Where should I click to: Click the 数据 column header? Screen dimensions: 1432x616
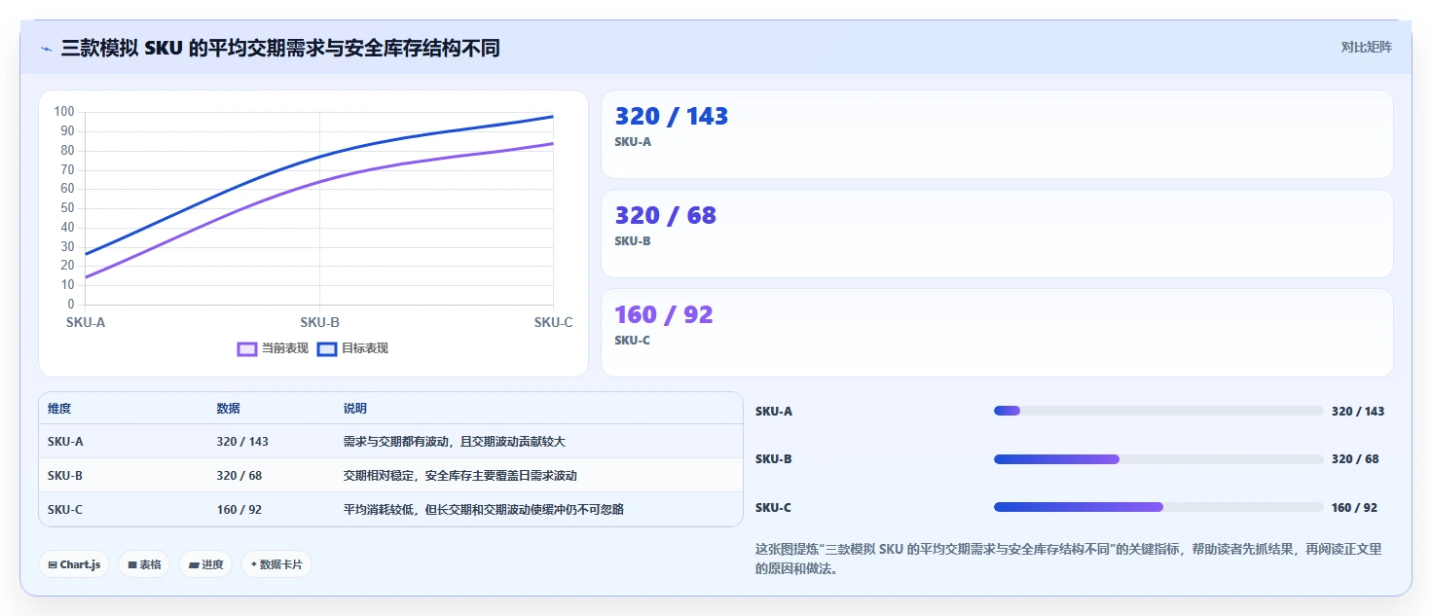click(228, 409)
